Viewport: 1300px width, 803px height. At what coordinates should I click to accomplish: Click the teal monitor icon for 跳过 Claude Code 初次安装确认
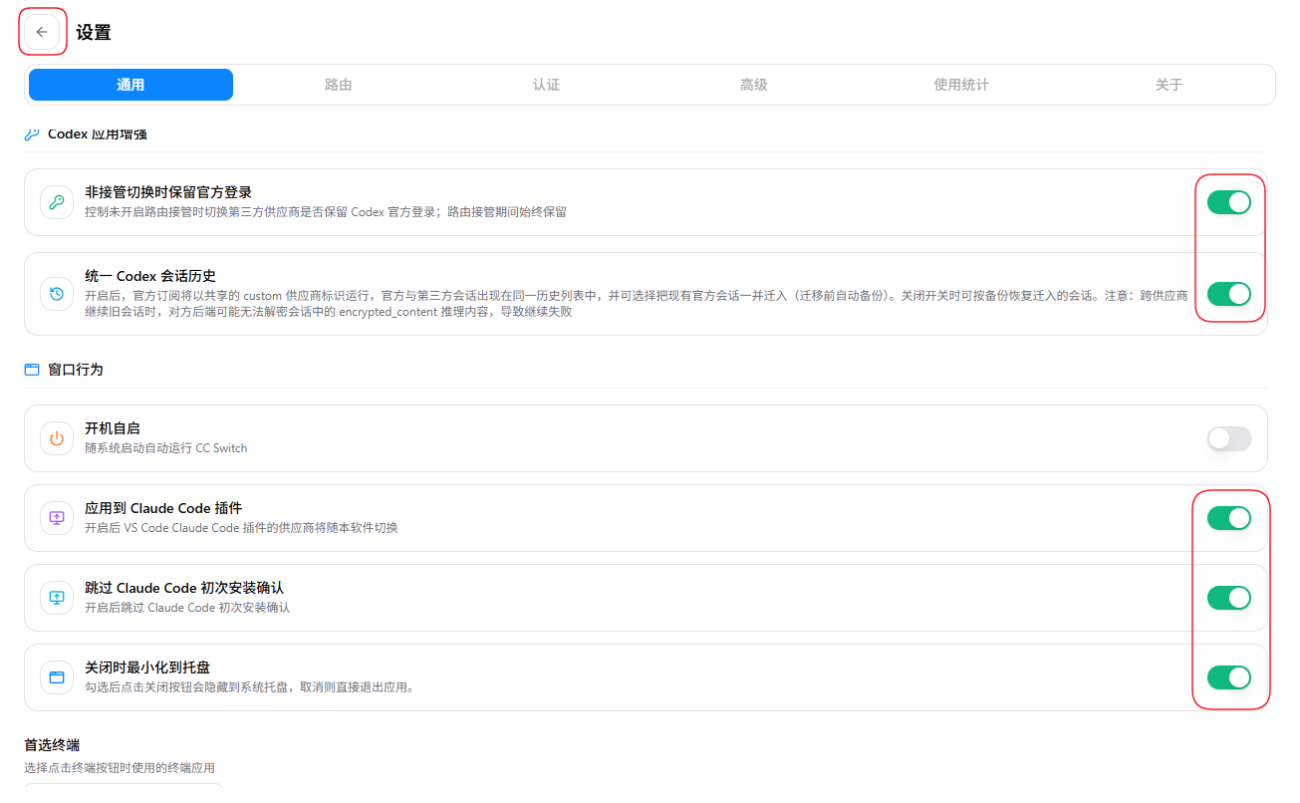click(57, 598)
